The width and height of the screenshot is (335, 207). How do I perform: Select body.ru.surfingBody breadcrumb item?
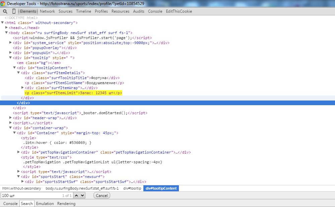[x=82, y=189]
